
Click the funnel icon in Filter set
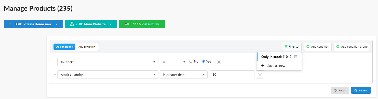(x=286, y=47)
